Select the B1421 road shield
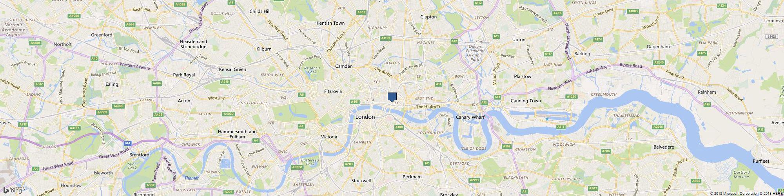 pos(771,36)
